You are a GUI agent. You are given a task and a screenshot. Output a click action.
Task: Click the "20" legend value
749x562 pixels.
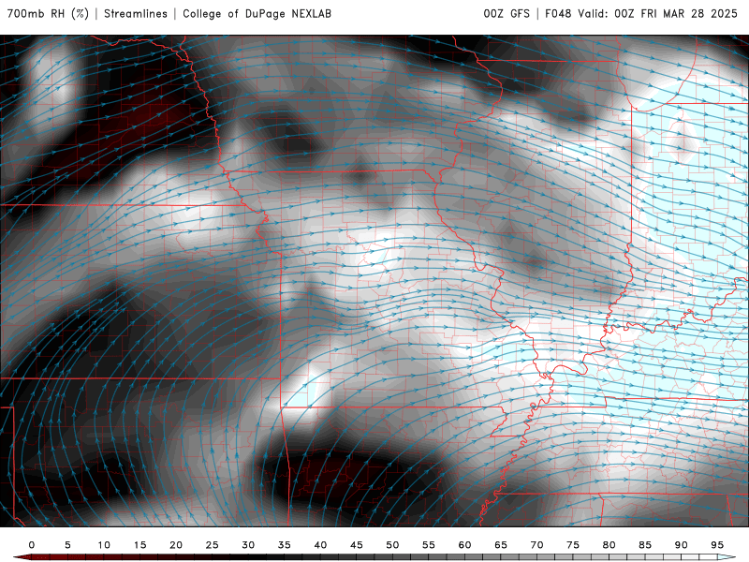tap(176, 545)
